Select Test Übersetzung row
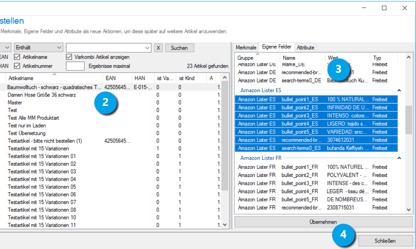Viewport: 416px width, 249px height. [110, 133]
